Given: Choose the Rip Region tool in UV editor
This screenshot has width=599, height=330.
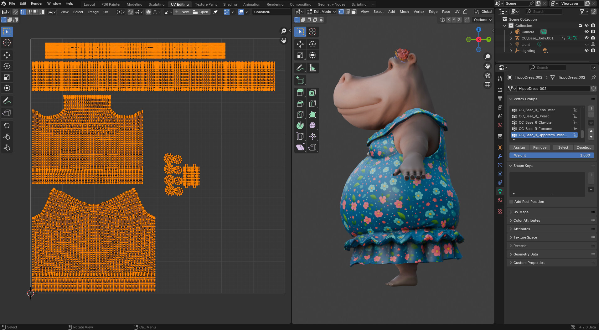Looking at the screenshot, I should pyautogui.click(x=7, y=113).
